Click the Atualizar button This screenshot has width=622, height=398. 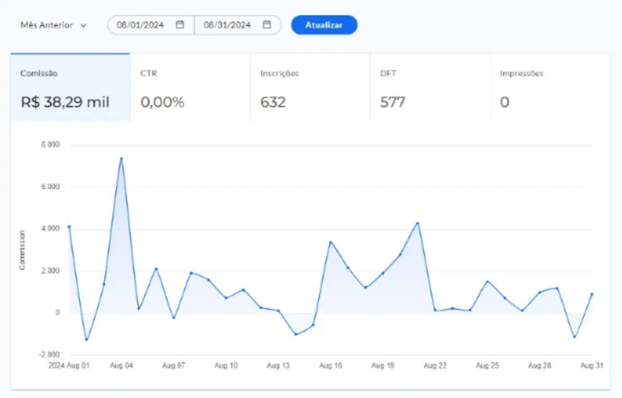[x=324, y=25]
